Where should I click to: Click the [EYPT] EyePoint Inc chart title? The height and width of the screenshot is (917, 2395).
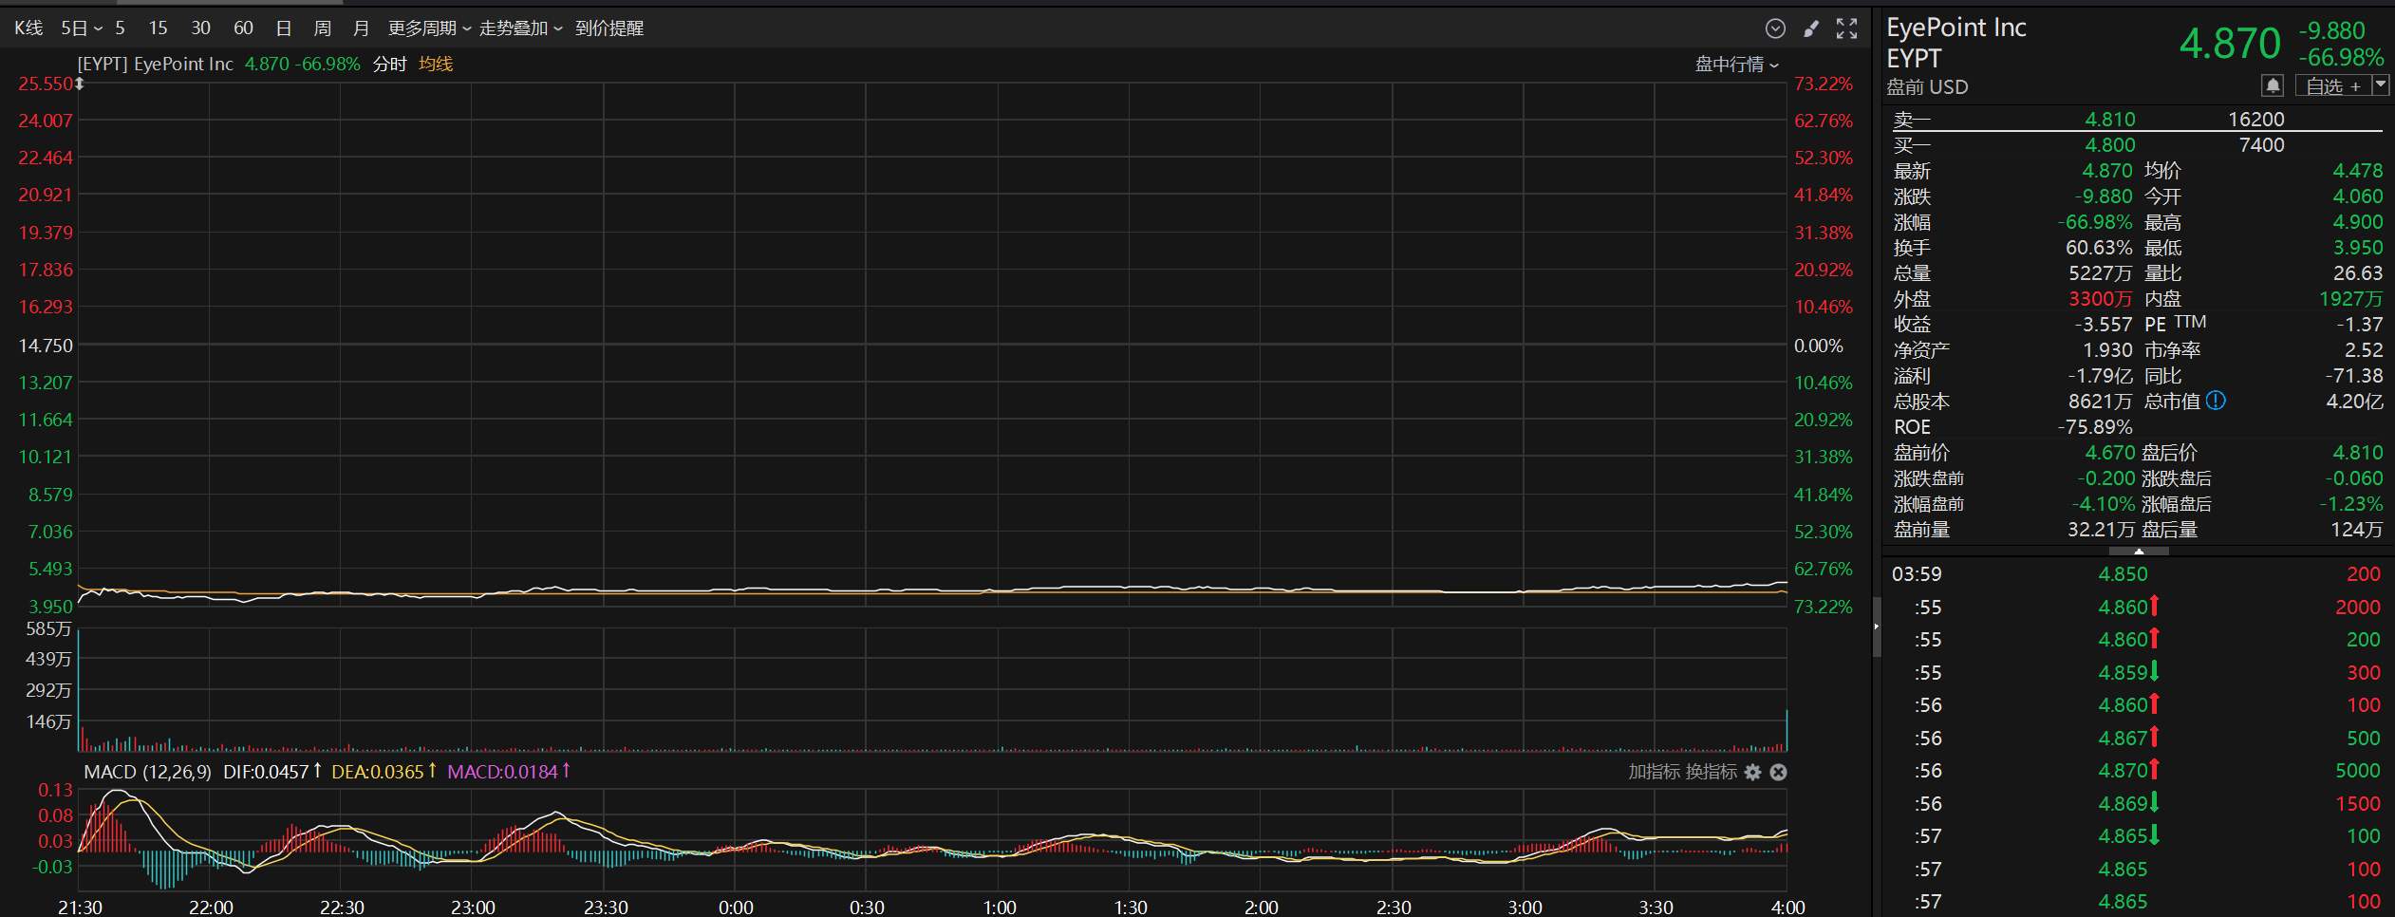pos(155,65)
